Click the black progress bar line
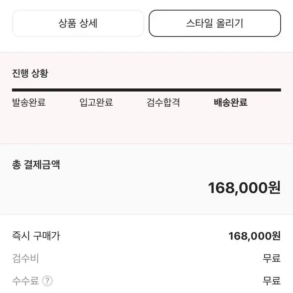The width and height of the screenshot is (293, 293). tap(146, 90)
